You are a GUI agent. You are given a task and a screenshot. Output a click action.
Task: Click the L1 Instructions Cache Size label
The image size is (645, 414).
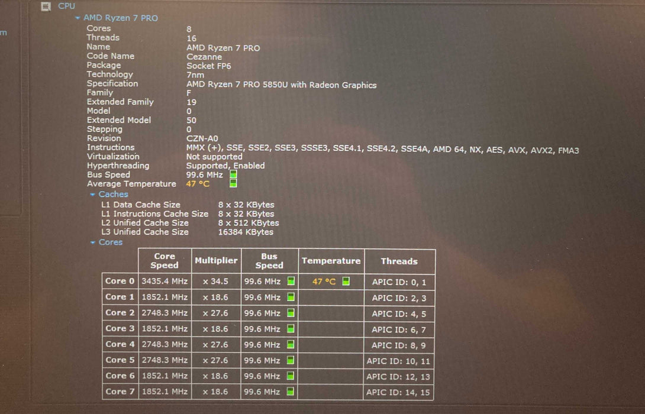pyautogui.click(x=154, y=214)
